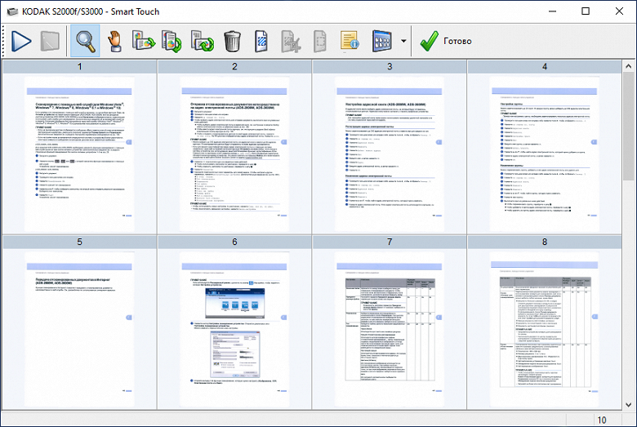Click the blue hole-fill page icon

tap(261, 41)
